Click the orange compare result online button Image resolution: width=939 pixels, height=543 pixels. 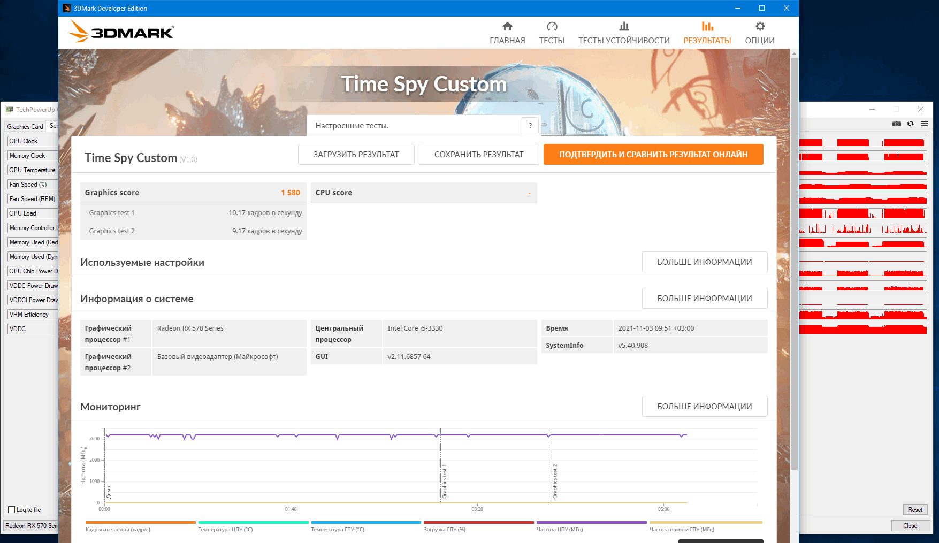tap(653, 155)
